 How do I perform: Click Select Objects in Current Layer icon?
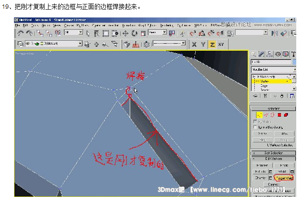[x=105, y=44]
